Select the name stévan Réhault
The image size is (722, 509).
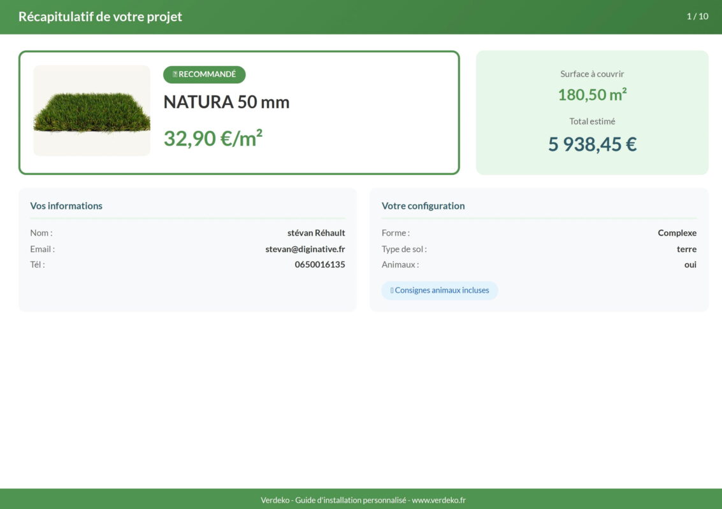(x=316, y=233)
